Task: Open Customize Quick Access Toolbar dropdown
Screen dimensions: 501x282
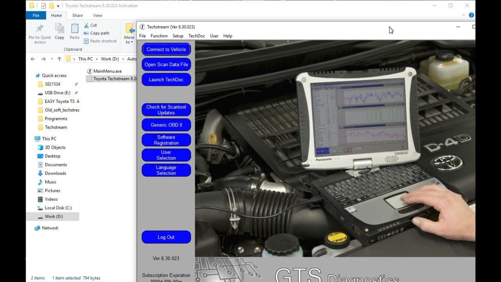Action: 58,6
